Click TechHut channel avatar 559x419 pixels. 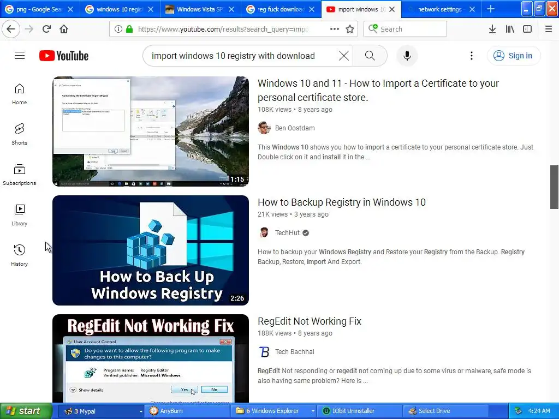(264, 232)
